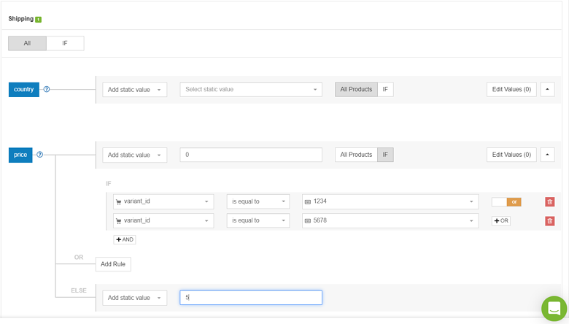Toggle the and/or switch on first condition
The height and width of the screenshot is (324, 569).
click(x=506, y=201)
